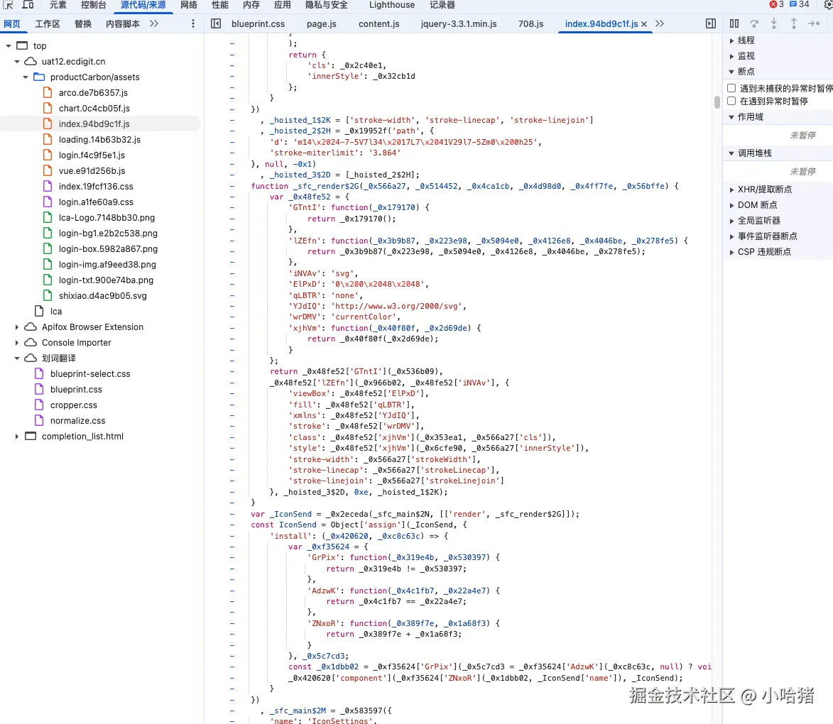Switch to the 性能 panel tab
The image size is (833, 724).
tap(220, 5)
